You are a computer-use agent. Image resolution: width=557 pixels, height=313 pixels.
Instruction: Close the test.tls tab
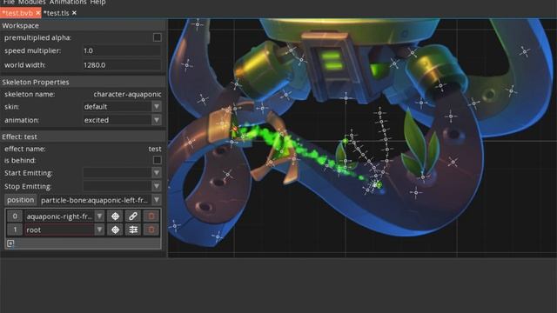tap(74, 13)
